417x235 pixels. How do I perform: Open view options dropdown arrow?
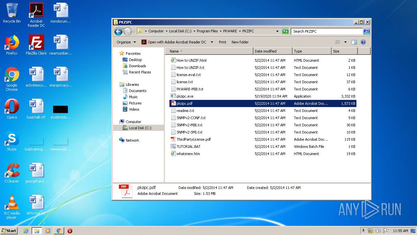click(345, 42)
